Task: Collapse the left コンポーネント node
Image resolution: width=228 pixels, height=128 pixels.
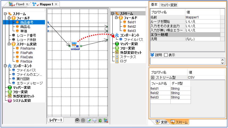Action: click(x=6, y=66)
